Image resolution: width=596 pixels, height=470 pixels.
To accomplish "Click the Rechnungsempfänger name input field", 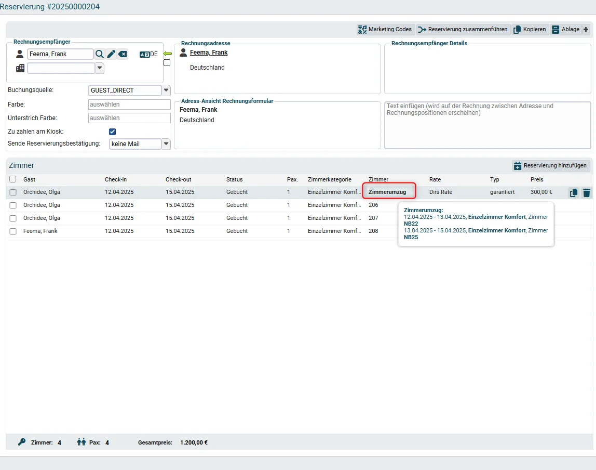I will [x=60, y=54].
